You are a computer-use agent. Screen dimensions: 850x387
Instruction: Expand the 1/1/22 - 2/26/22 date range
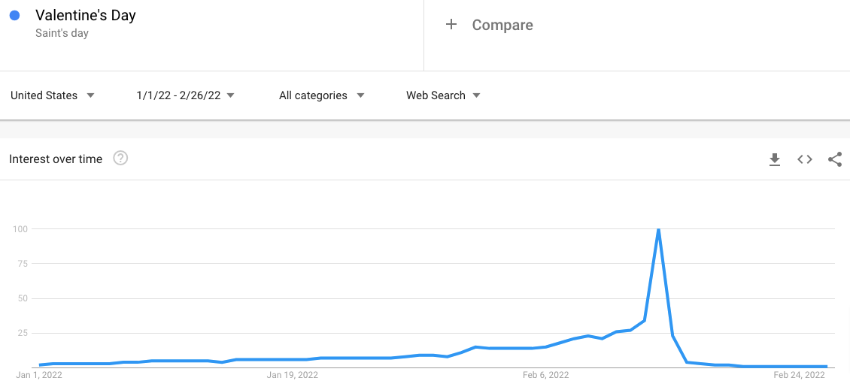pos(185,95)
